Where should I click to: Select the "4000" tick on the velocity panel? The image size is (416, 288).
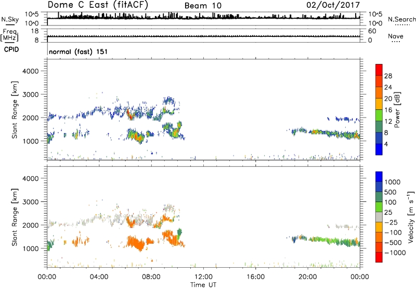(x=30, y=178)
